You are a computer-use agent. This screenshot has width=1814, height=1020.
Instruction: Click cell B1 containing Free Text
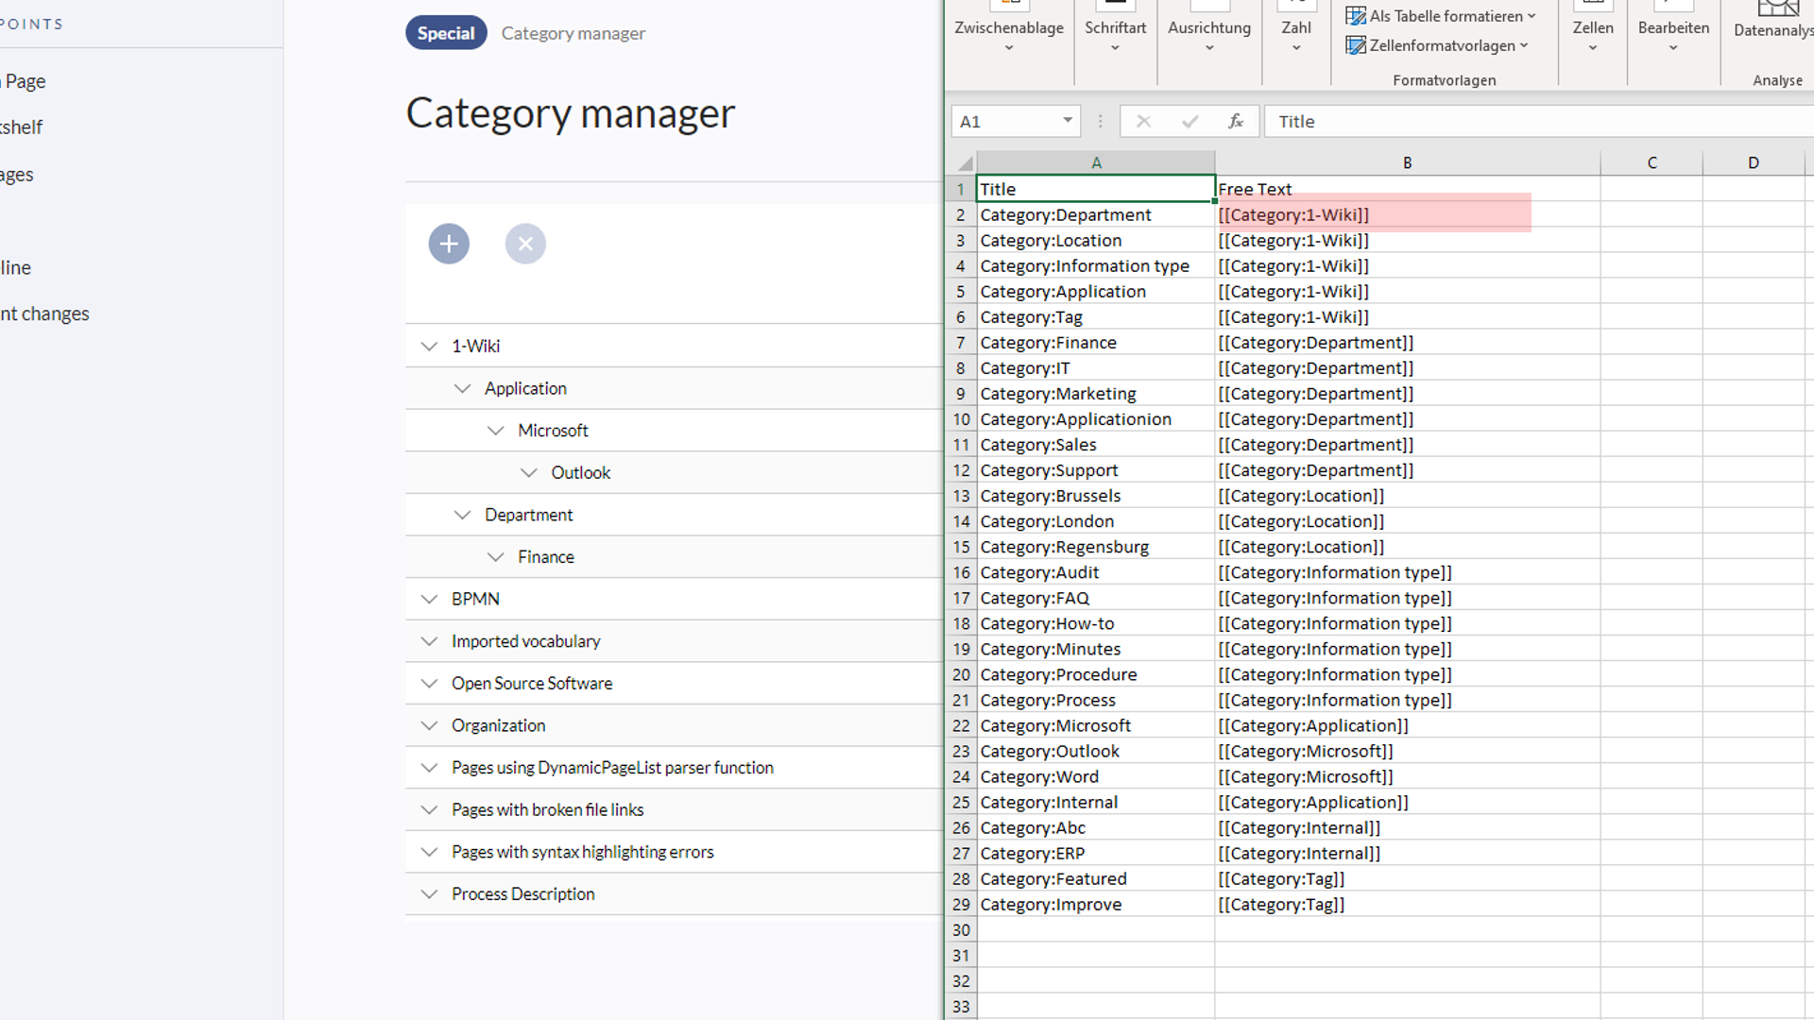point(1408,189)
